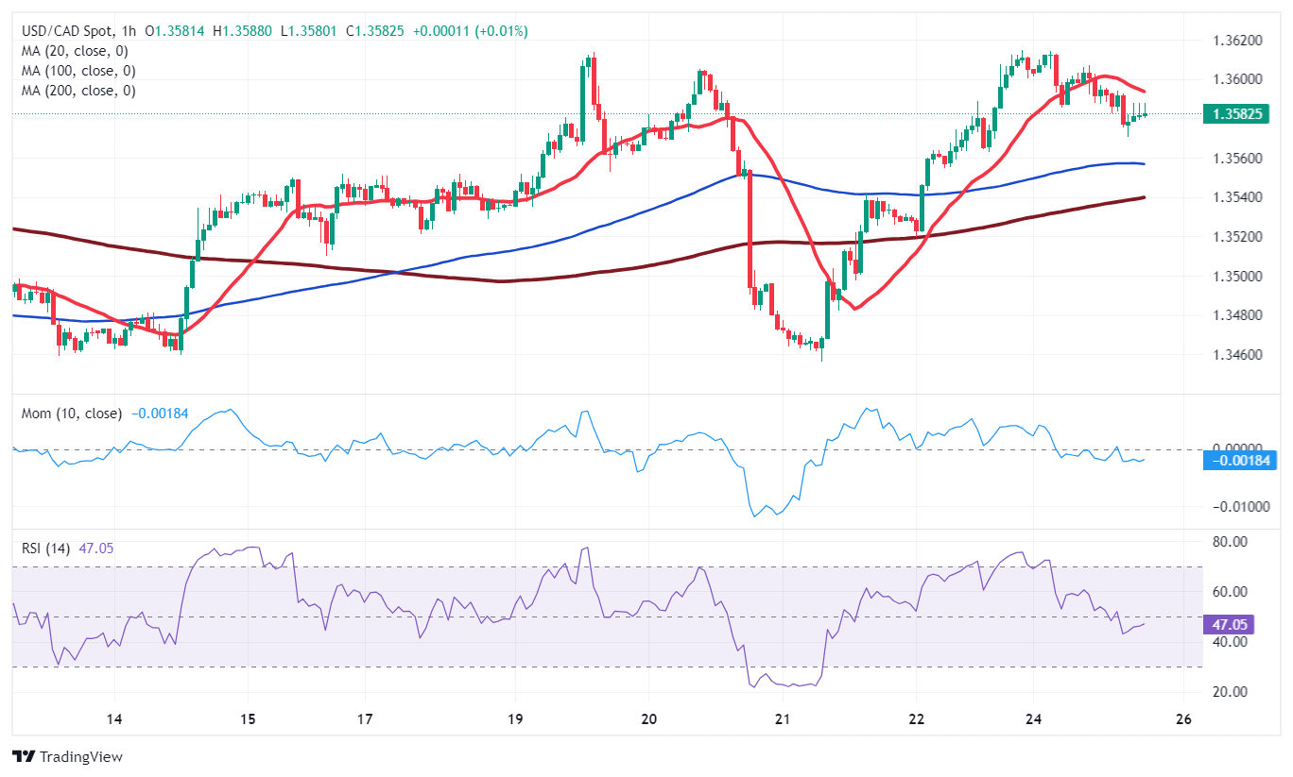
Task: Click date label 21 on time axis
Action: click(x=782, y=719)
